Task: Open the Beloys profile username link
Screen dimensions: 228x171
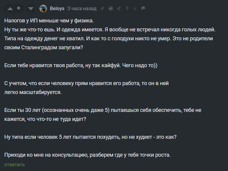Action: coord(57,9)
